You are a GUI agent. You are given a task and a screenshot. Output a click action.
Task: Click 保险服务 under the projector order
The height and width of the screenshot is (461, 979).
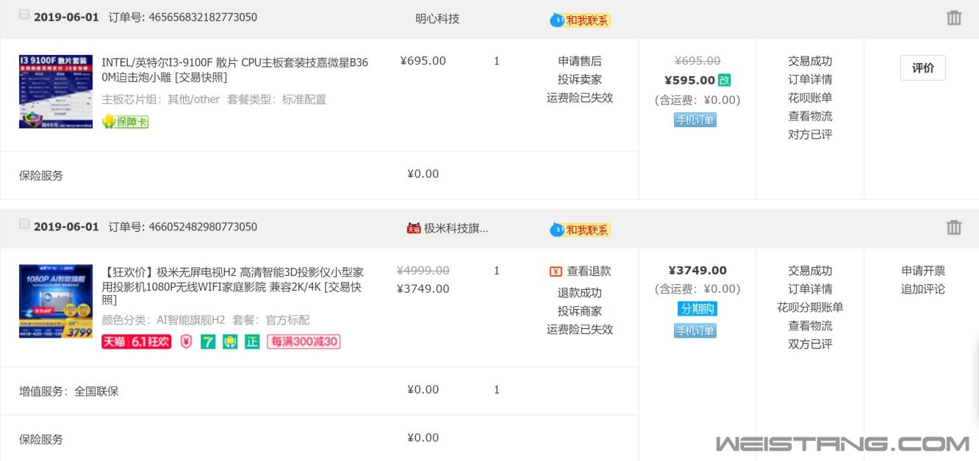pyautogui.click(x=41, y=440)
